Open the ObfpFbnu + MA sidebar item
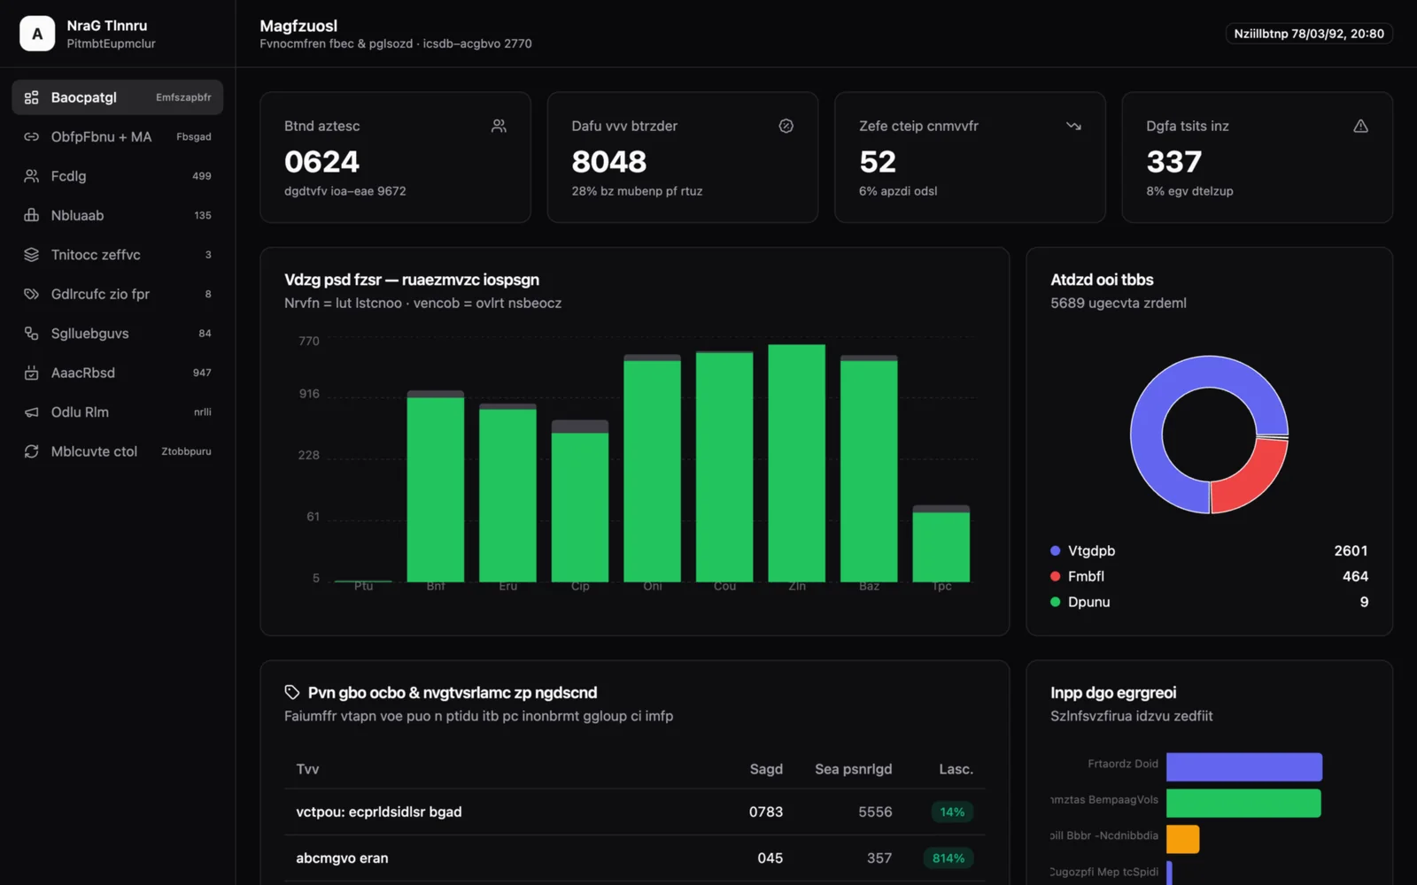The image size is (1417, 885). click(x=118, y=136)
